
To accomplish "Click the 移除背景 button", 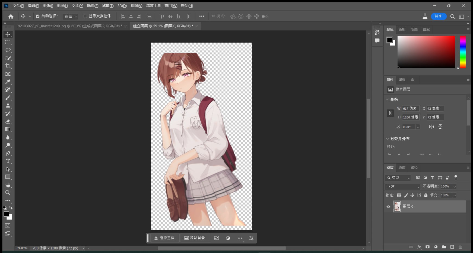I will pos(195,238).
